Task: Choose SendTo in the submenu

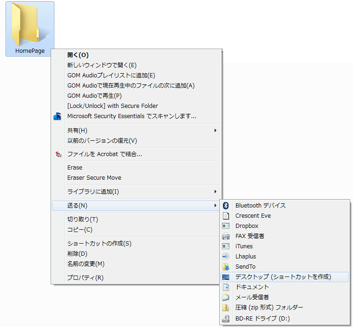Action: [x=285, y=267]
